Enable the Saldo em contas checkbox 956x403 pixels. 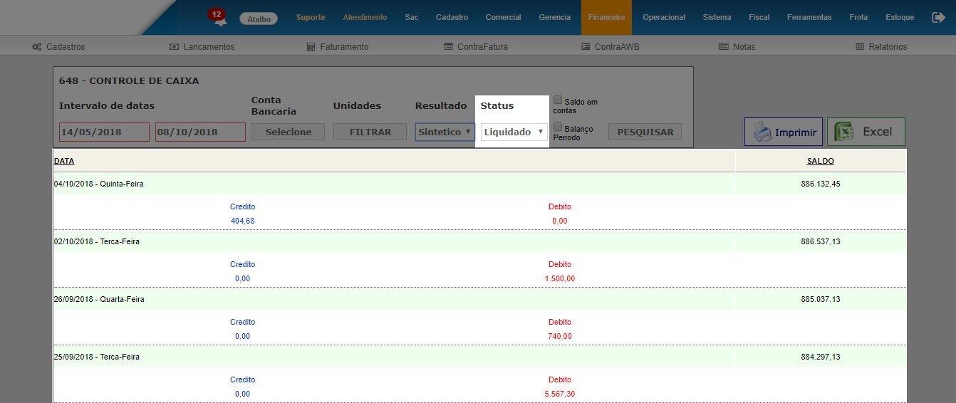558,100
